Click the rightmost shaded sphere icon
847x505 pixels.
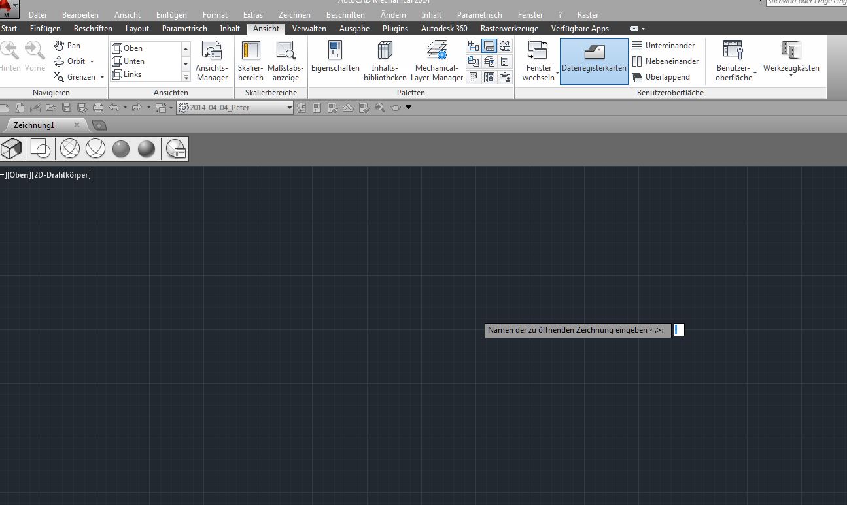tap(147, 149)
